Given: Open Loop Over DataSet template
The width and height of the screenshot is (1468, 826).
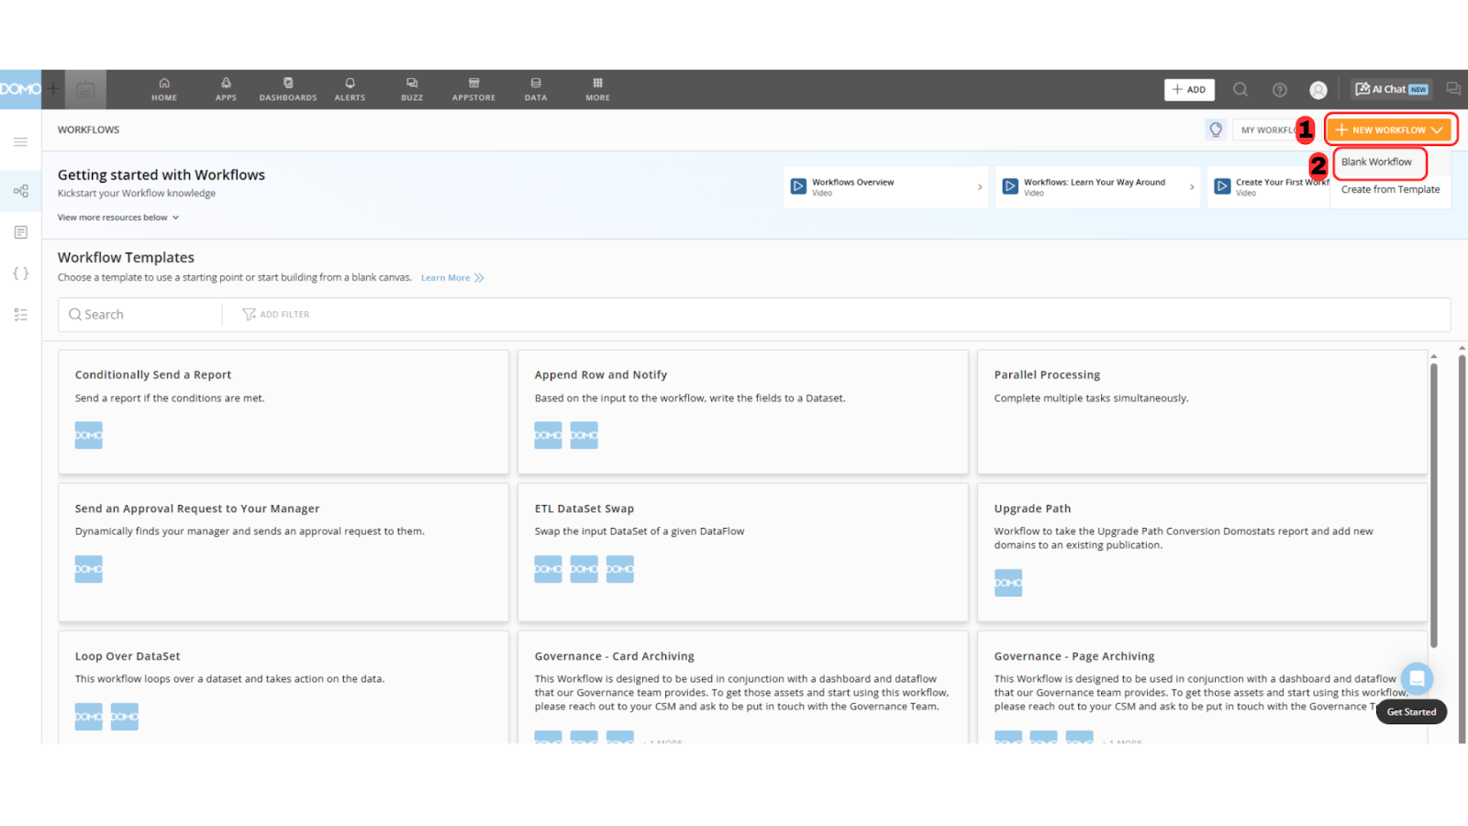Looking at the screenshot, I should click(284, 686).
